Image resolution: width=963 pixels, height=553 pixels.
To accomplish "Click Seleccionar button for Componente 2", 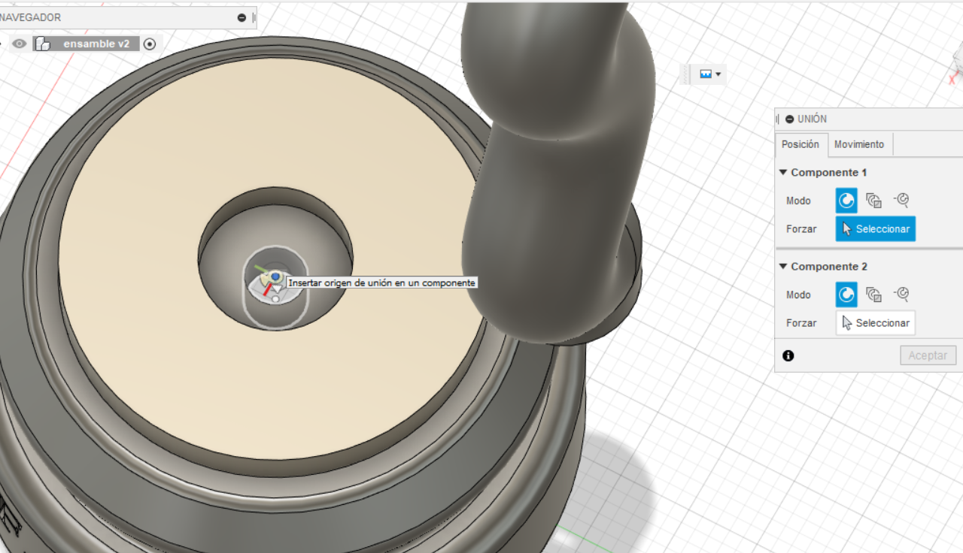I will pyautogui.click(x=876, y=322).
